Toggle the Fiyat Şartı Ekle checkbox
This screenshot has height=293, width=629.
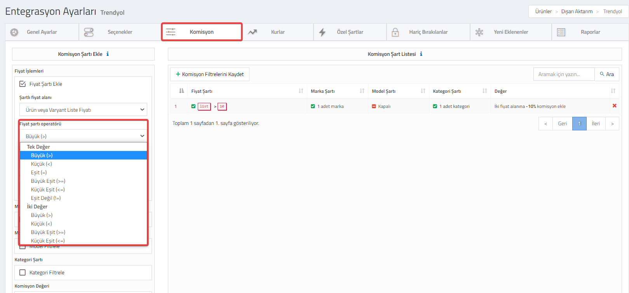pyautogui.click(x=23, y=84)
